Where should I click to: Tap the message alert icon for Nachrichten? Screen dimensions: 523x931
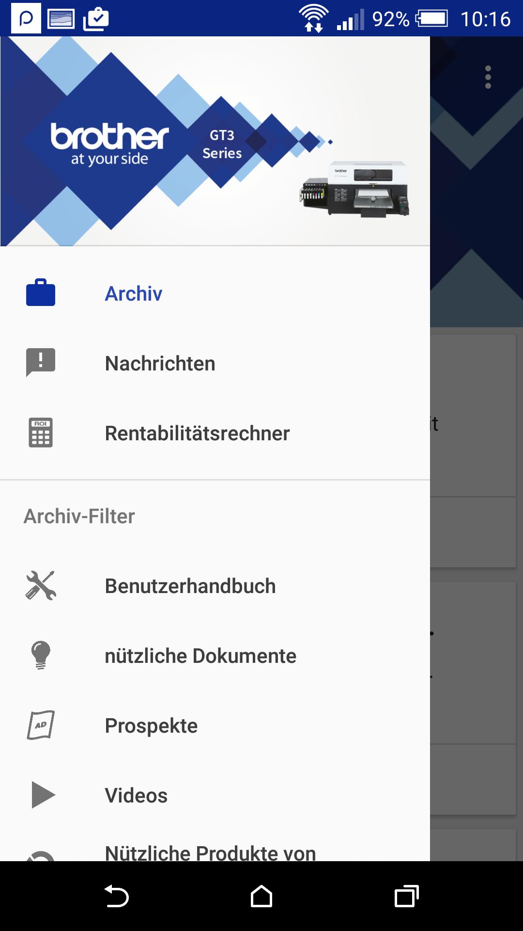pos(41,362)
